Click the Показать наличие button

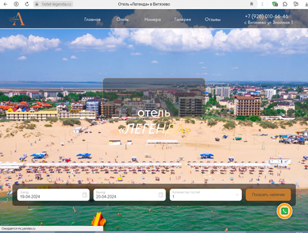pyautogui.click(x=268, y=195)
